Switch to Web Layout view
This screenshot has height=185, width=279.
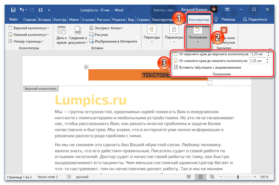212,177
